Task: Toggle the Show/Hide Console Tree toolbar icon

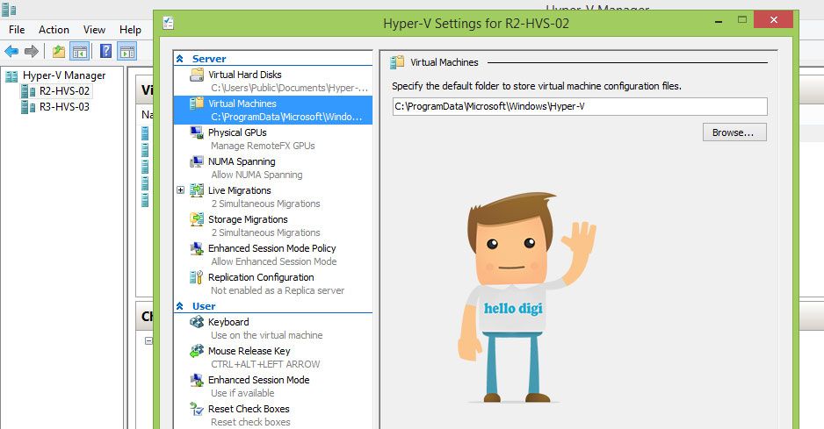Action: [80, 51]
